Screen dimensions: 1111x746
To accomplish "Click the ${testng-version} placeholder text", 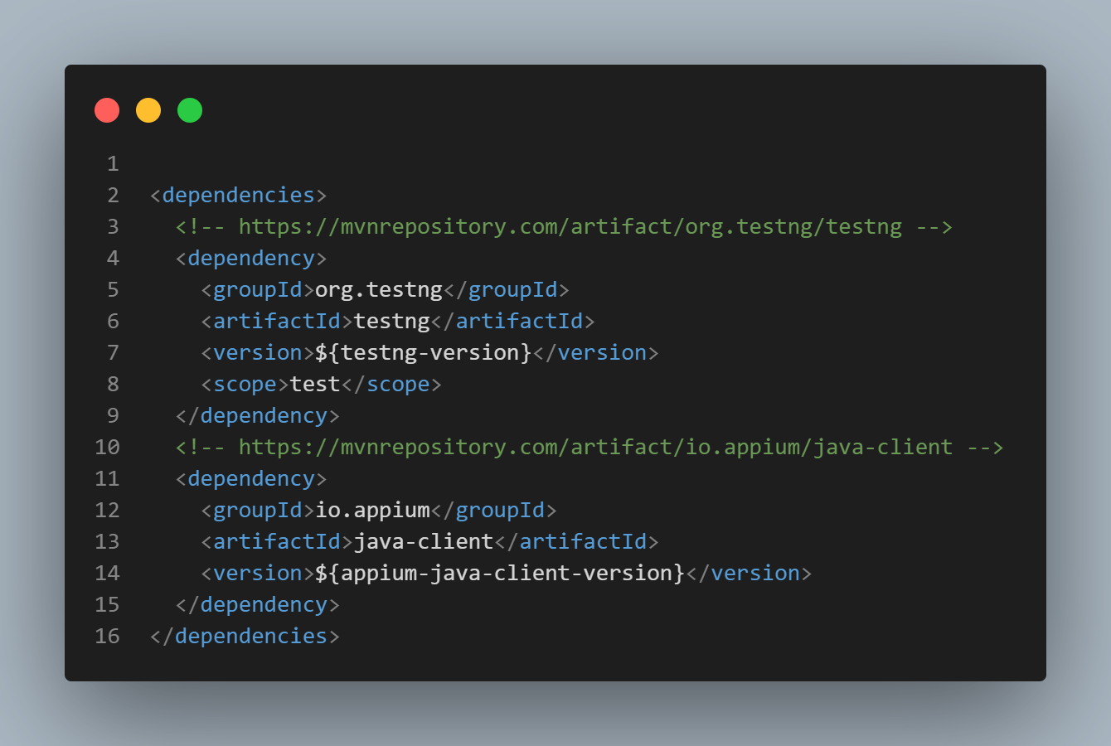I will coord(423,353).
